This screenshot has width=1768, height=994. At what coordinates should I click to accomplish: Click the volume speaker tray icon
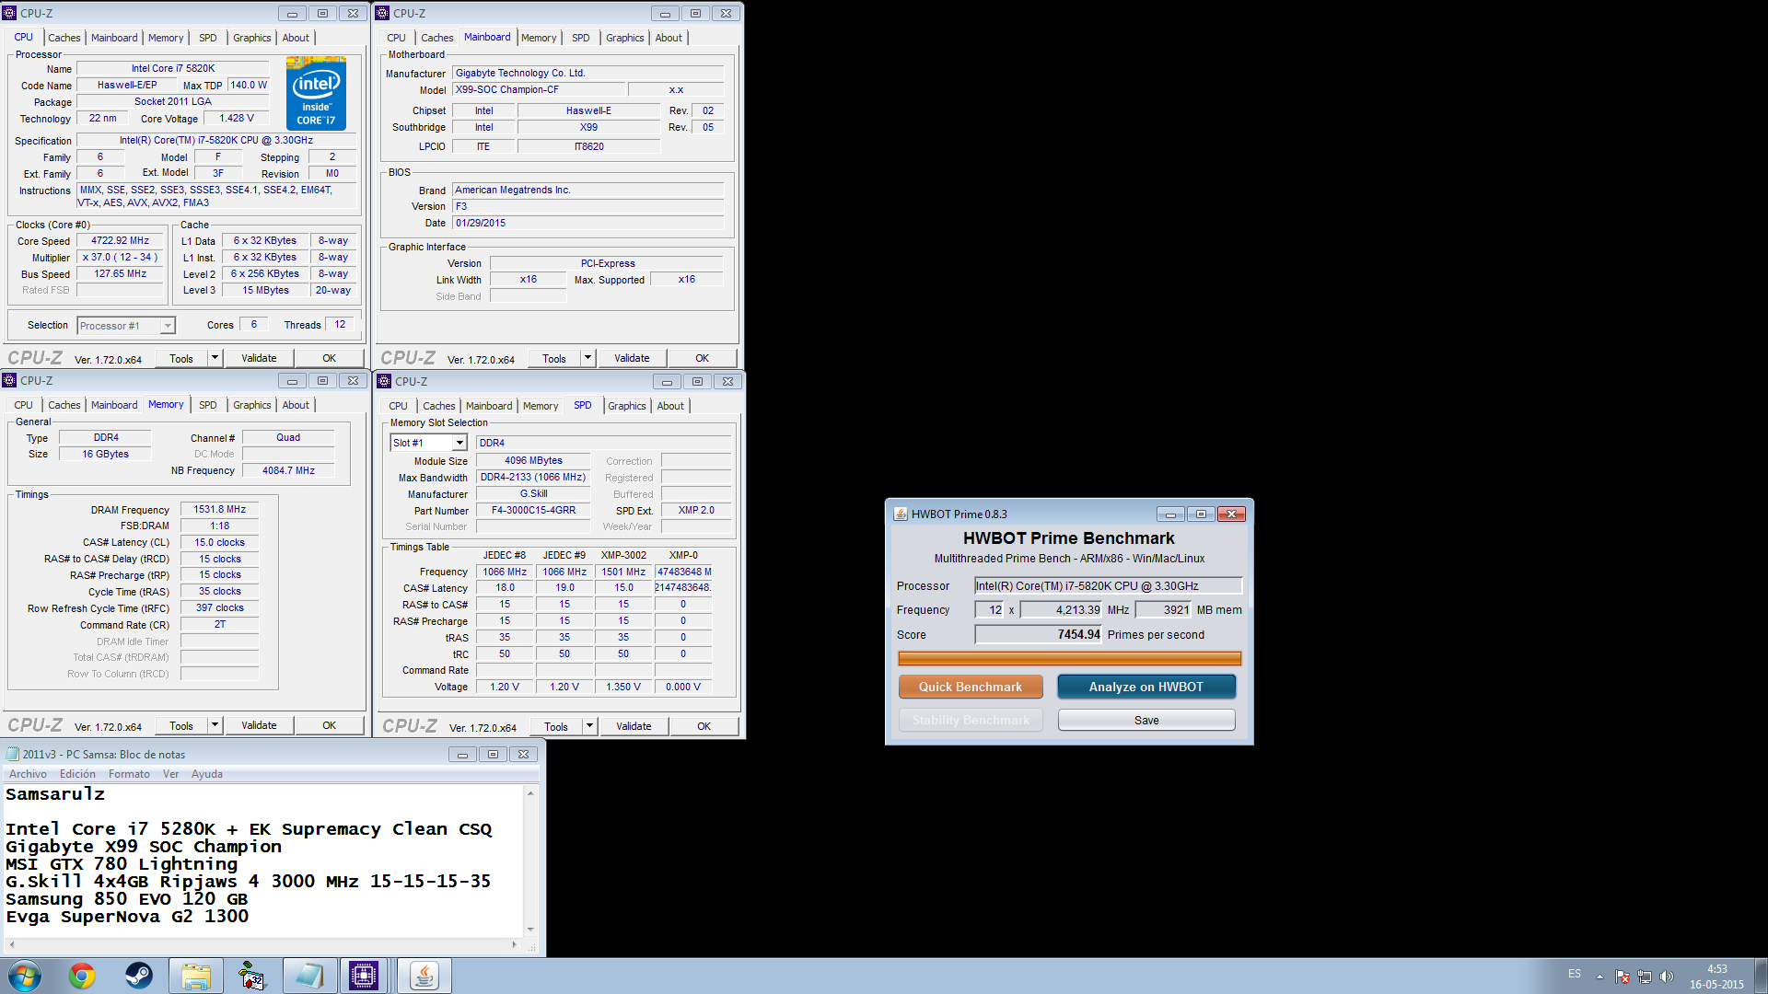click(1666, 977)
